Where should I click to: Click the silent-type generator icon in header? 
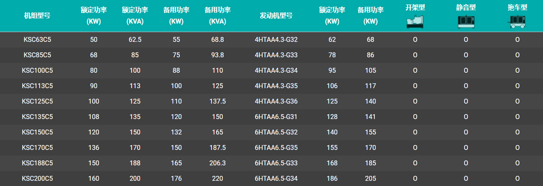click(x=466, y=23)
